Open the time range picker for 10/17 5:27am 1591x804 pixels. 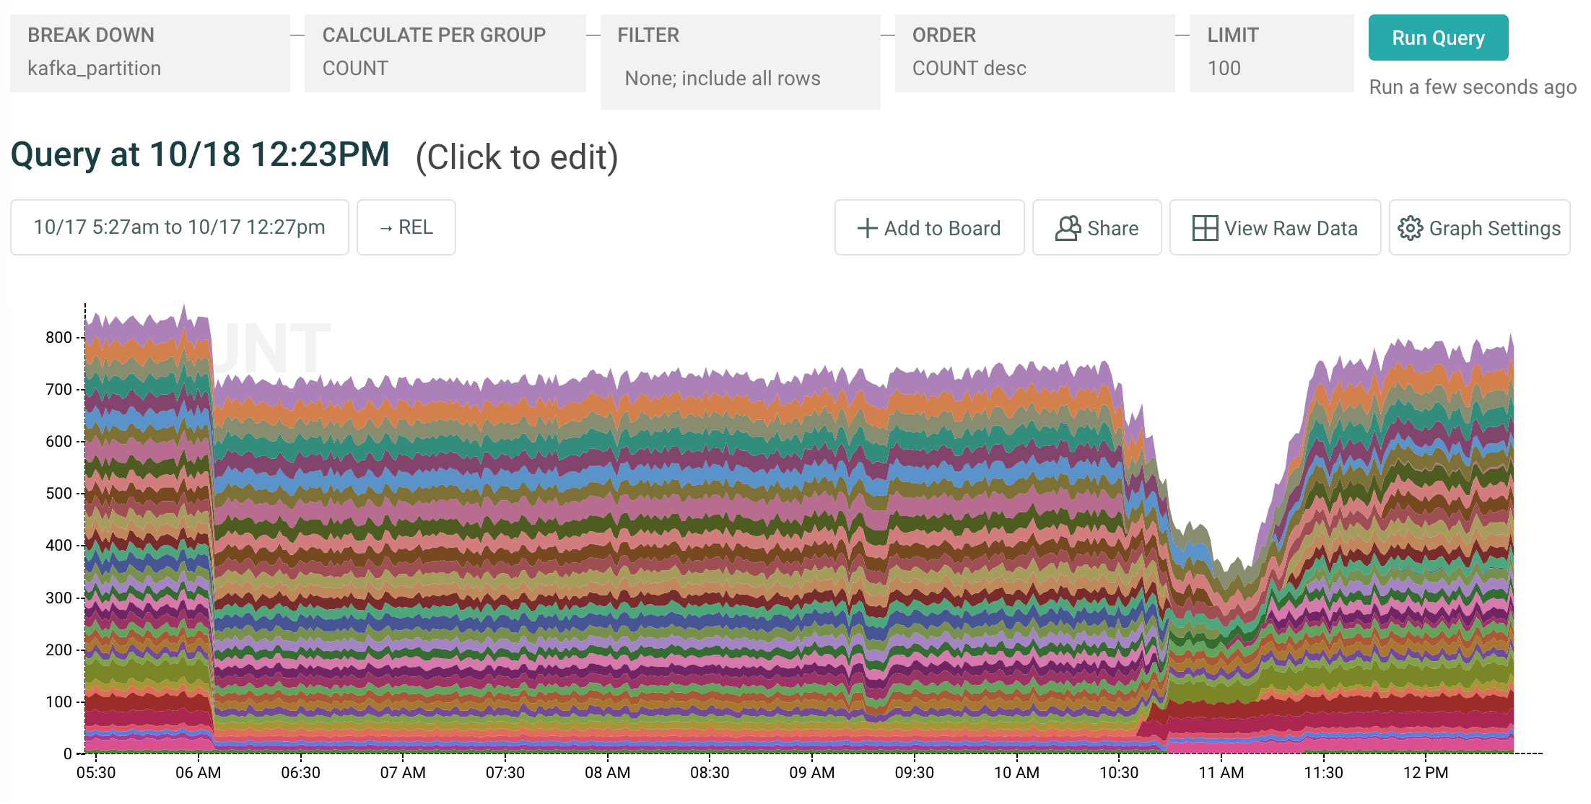179,227
